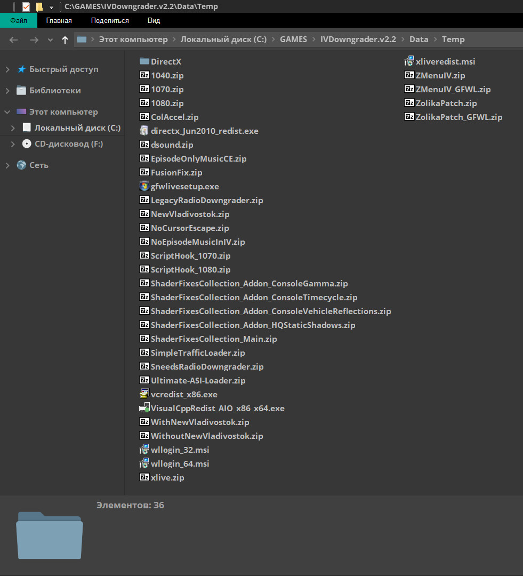
Task: Select SimpleTrafficLoader.zip
Action: [198, 353]
